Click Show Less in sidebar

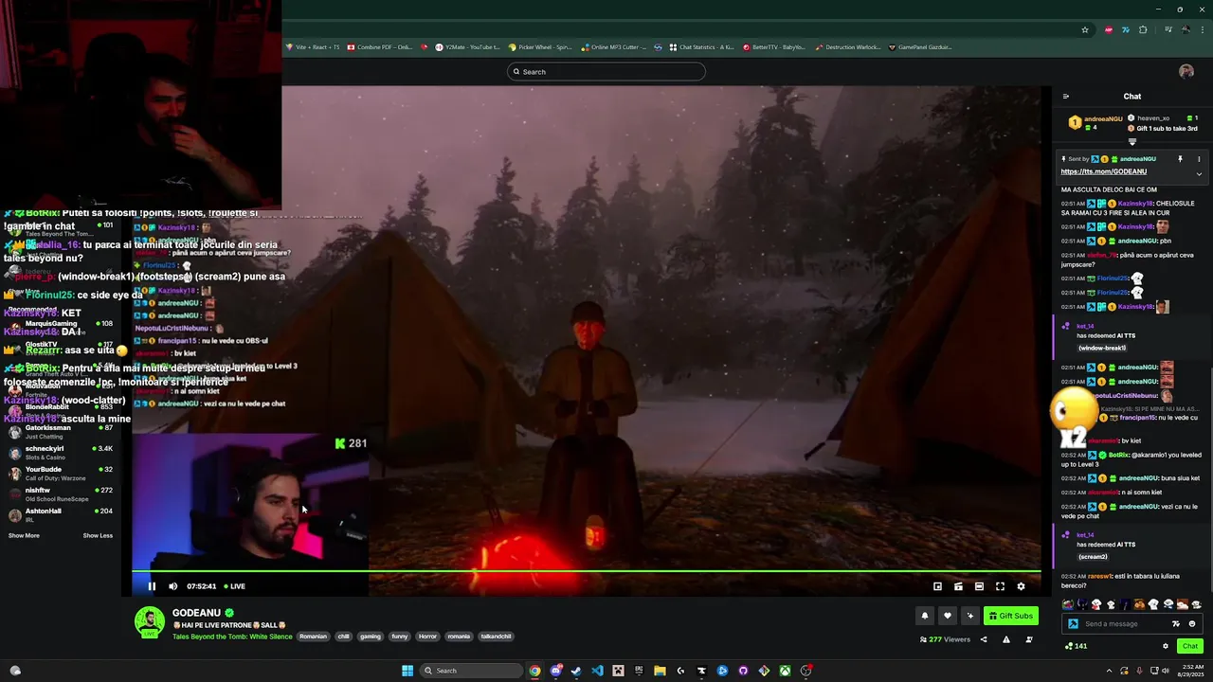coord(98,536)
